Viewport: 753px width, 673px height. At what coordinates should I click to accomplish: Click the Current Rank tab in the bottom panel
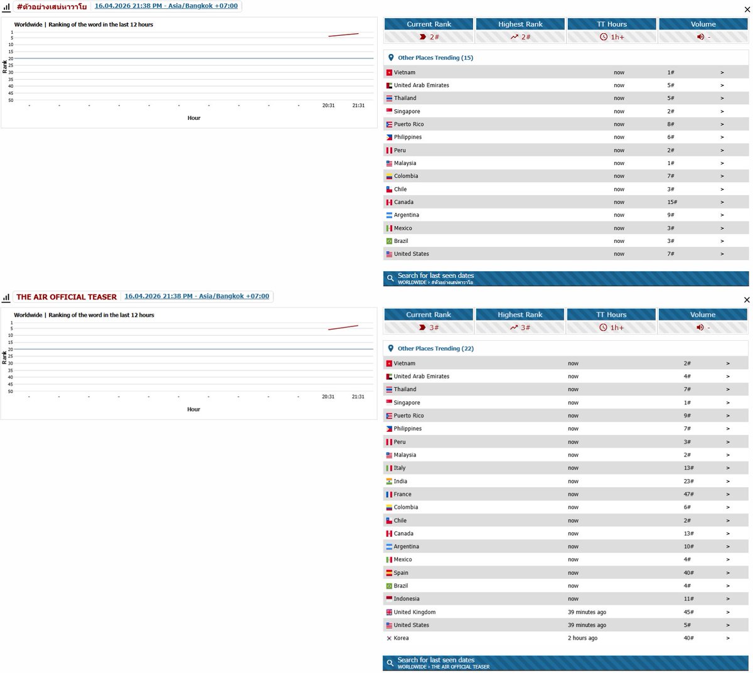429,315
